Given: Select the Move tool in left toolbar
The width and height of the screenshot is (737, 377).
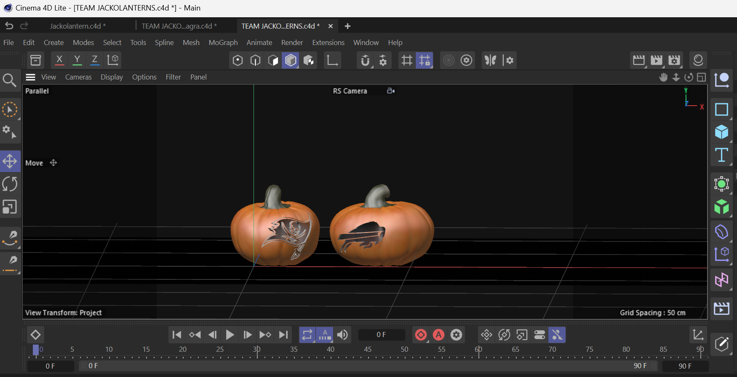Looking at the screenshot, I should coord(10,161).
